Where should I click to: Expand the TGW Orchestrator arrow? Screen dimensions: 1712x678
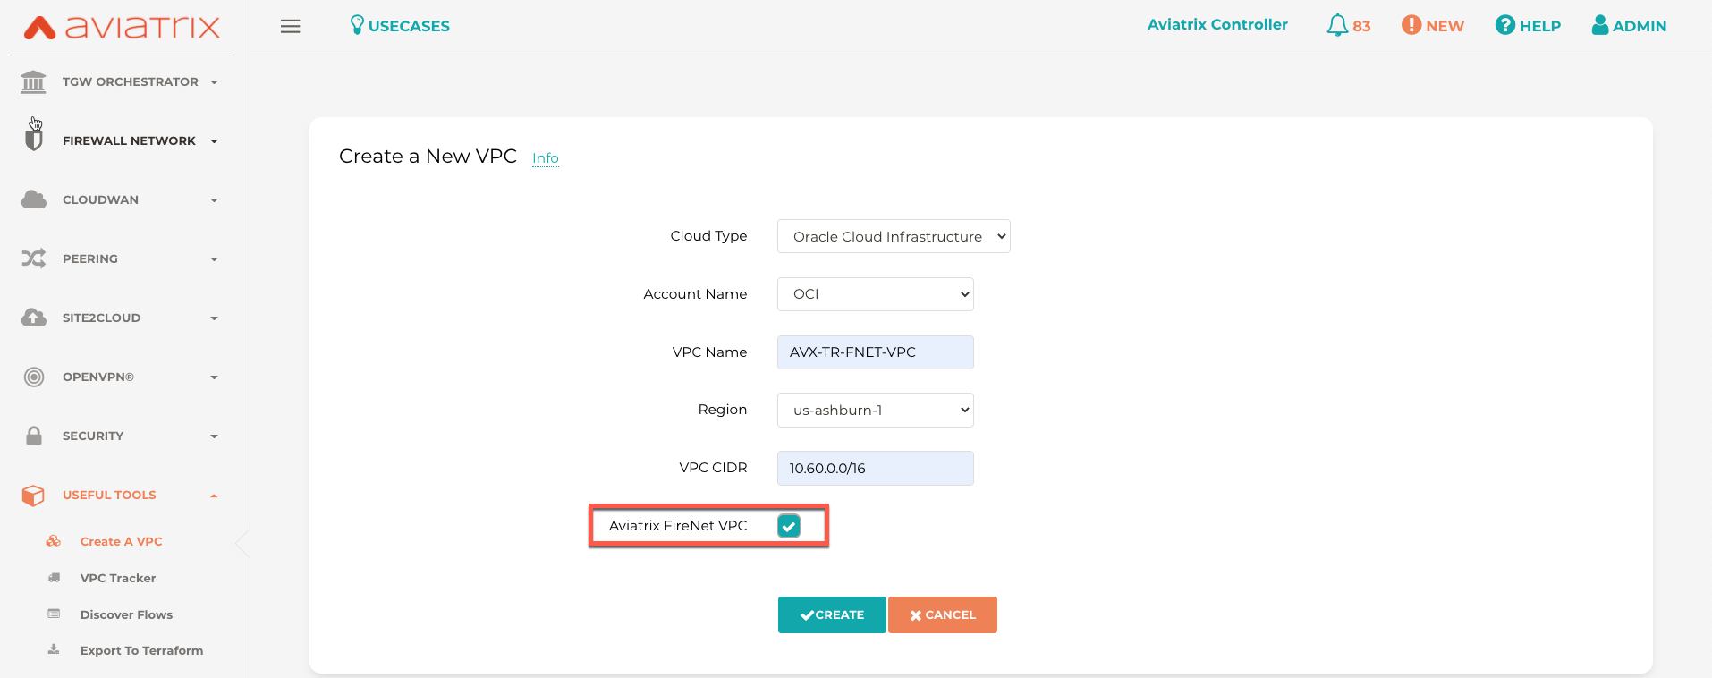pyautogui.click(x=214, y=82)
